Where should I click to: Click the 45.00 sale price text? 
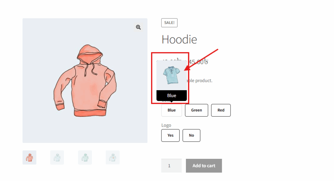pos(198,62)
